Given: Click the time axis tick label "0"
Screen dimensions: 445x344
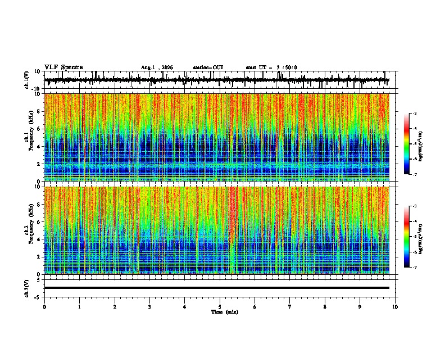Looking at the screenshot, I should point(44,307).
